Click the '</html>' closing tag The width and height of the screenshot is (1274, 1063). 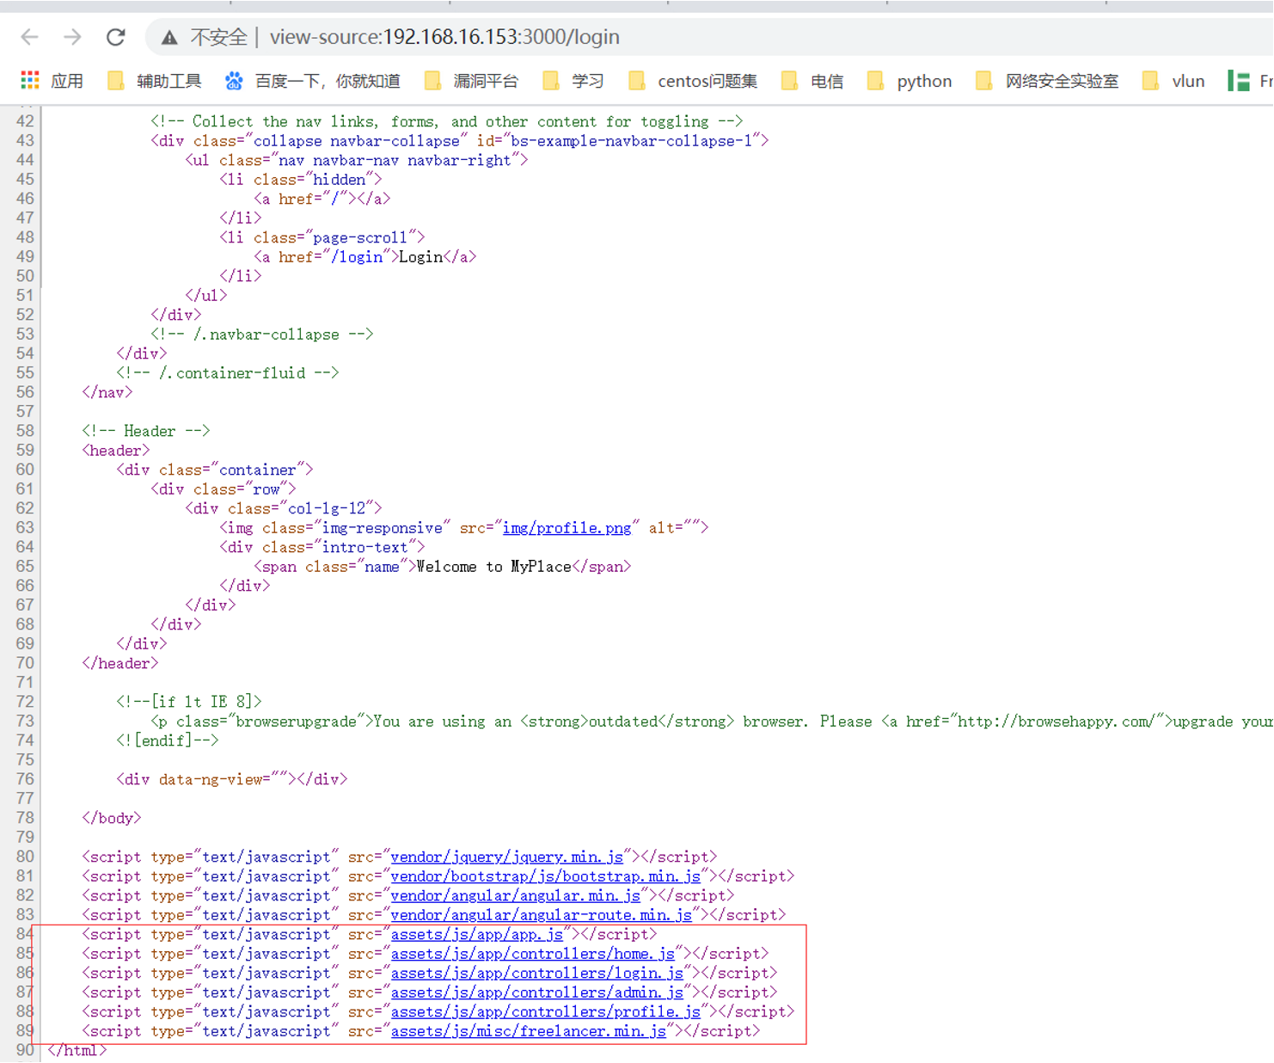[x=77, y=1050]
